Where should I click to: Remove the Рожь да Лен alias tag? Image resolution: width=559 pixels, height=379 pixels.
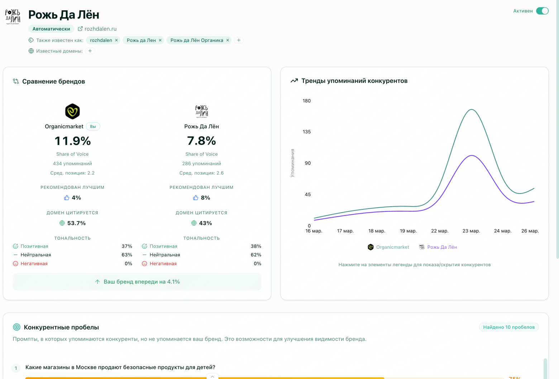[160, 40]
